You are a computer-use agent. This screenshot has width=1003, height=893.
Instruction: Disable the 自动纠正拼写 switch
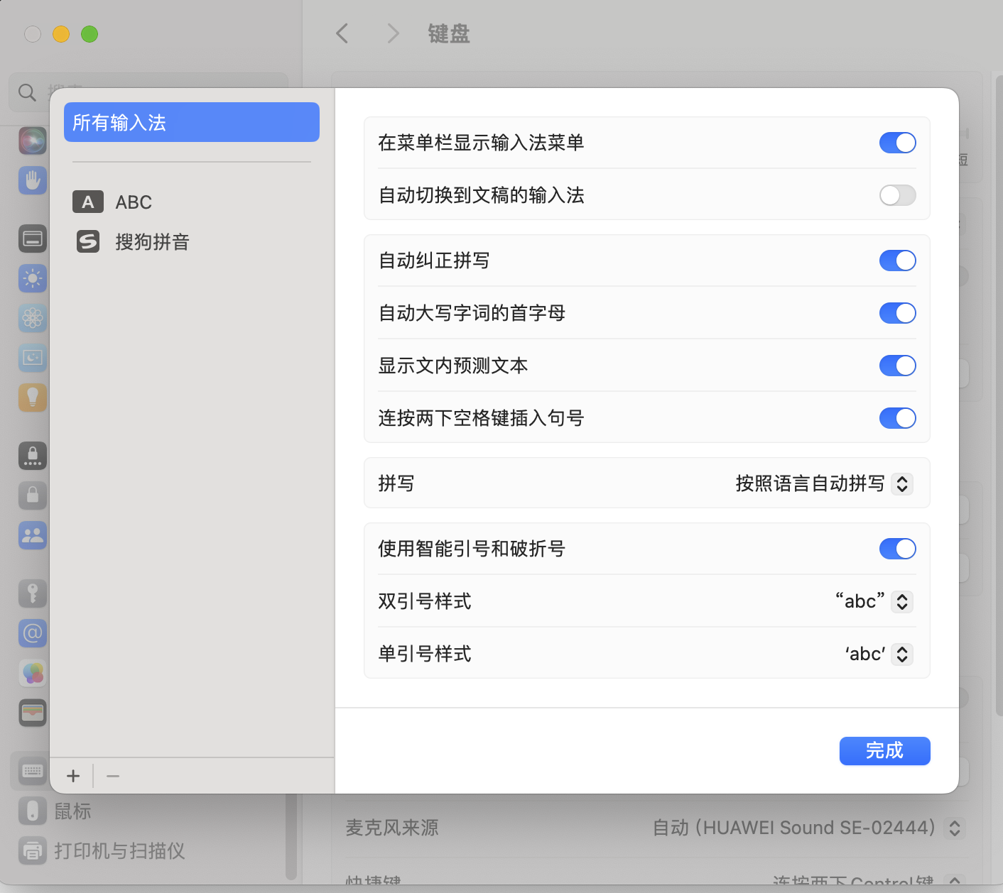coord(897,261)
